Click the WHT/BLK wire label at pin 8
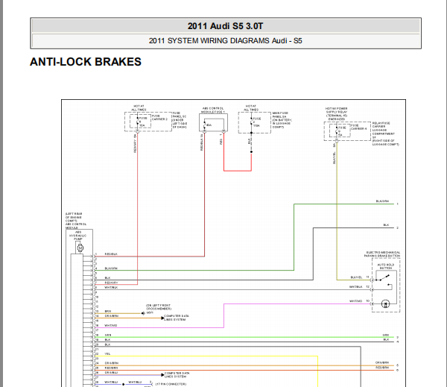447x387 pixels. (111, 287)
